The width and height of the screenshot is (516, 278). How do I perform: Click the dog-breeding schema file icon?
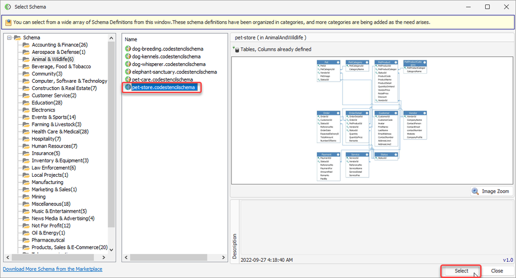point(128,49)
